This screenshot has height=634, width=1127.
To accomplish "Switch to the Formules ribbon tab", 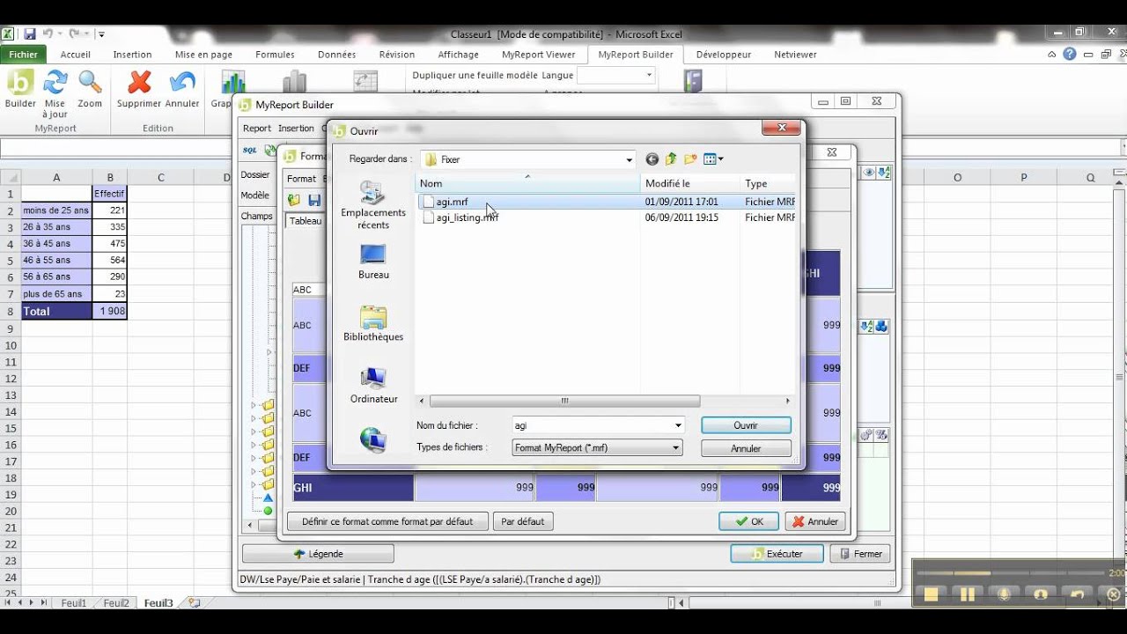I will (x=275, y=55).
